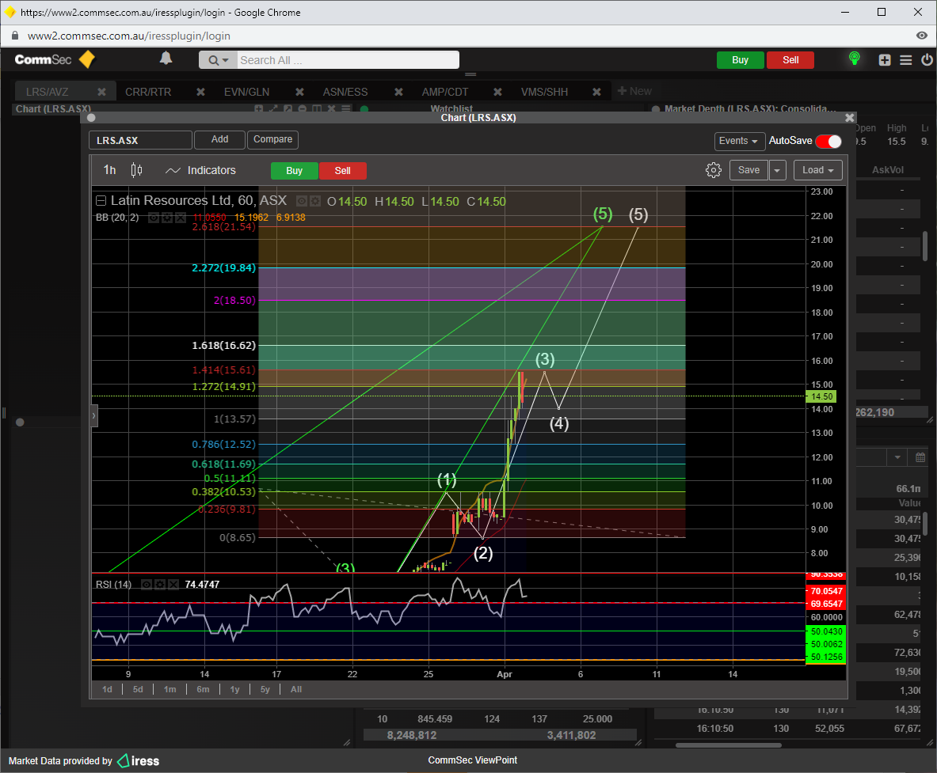Open dropdown next to calendar in right panel
The width and height of the screenshot is (937, 773).
pos(897,457)
